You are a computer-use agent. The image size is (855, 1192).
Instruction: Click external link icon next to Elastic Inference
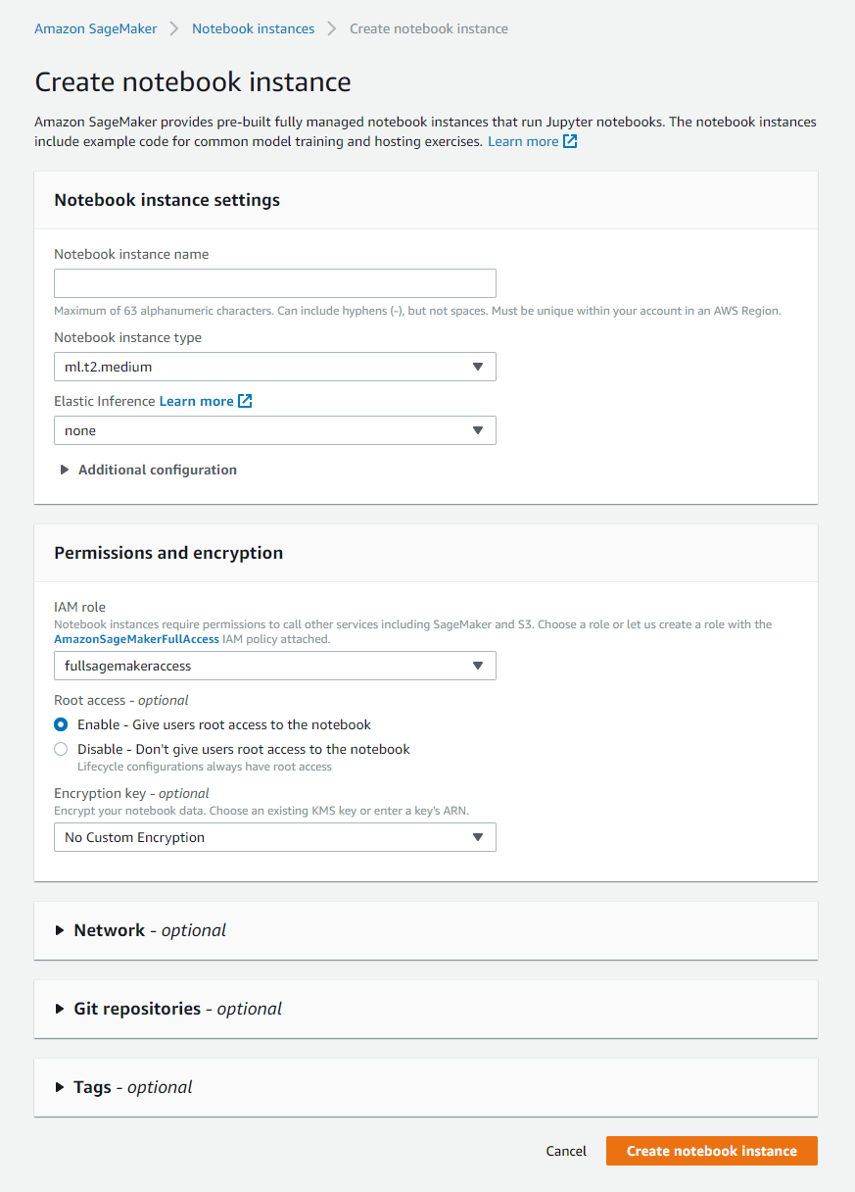coord(245,401)
